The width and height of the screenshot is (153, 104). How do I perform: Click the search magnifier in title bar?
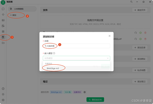coord(131,2)
